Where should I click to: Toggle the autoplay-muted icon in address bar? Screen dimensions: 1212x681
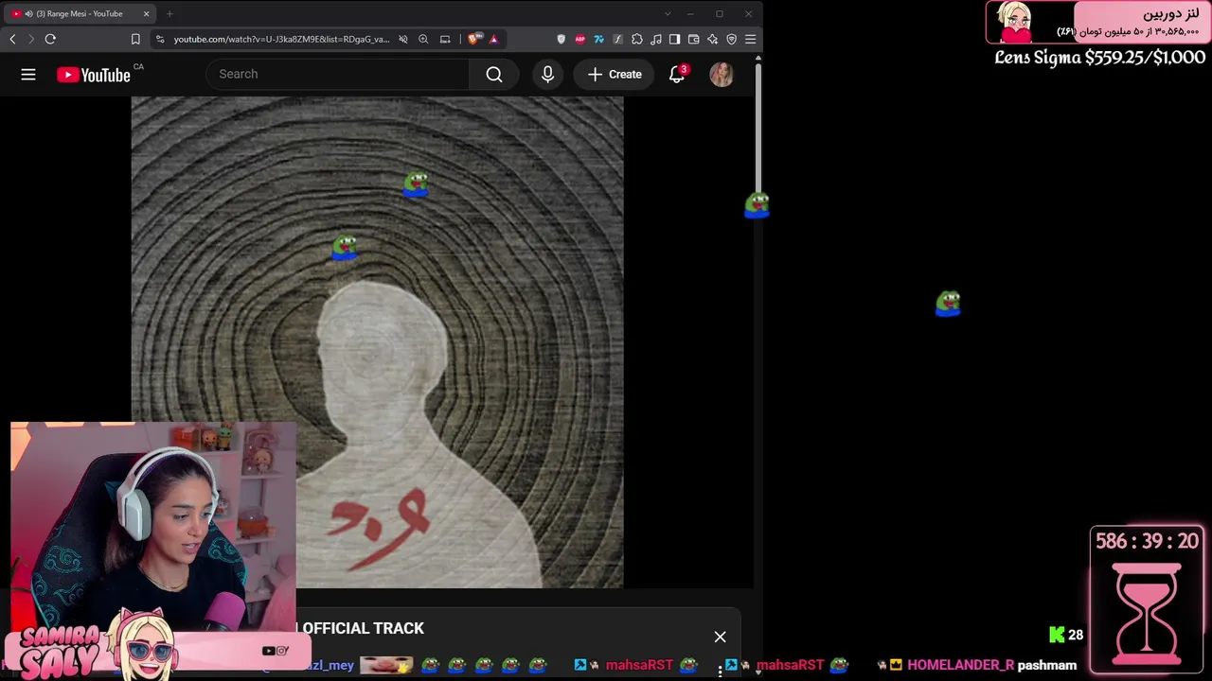click(403, 39)
